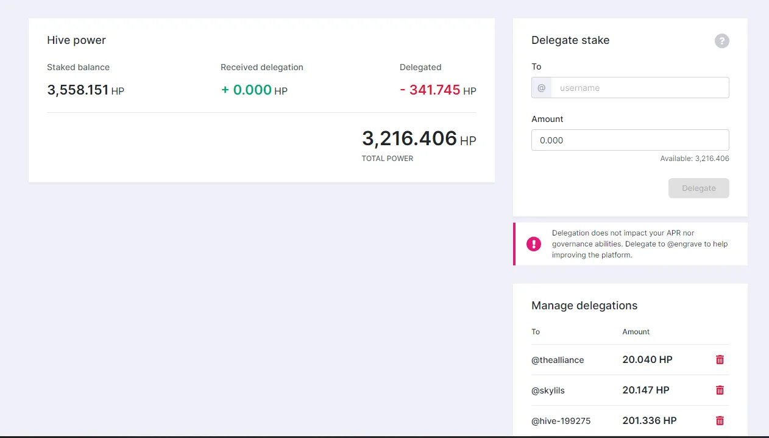Click the Manage delegations heading

click(x=584, y=306)
